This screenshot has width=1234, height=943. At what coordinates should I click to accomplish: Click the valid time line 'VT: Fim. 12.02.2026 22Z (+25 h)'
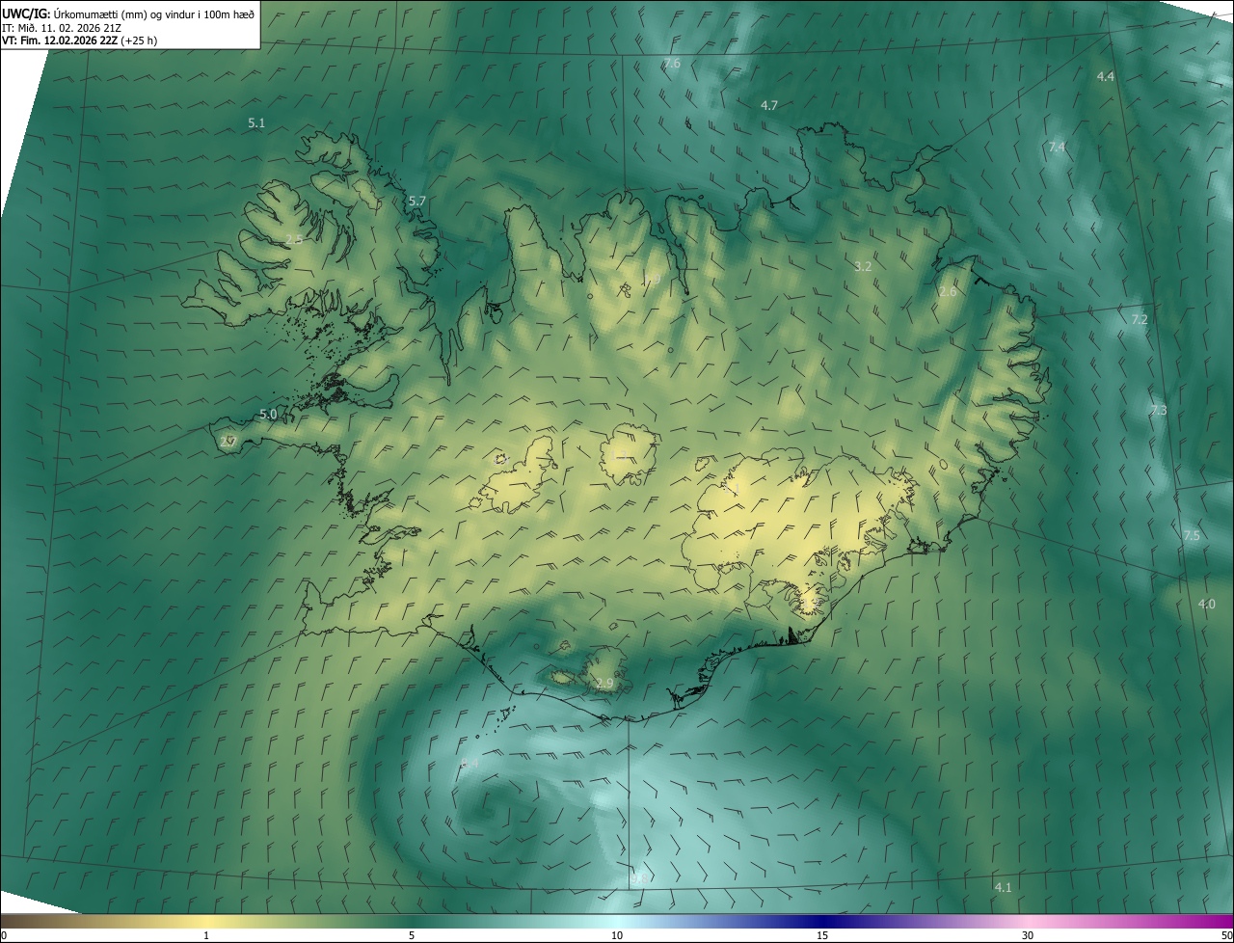[80, 40]
